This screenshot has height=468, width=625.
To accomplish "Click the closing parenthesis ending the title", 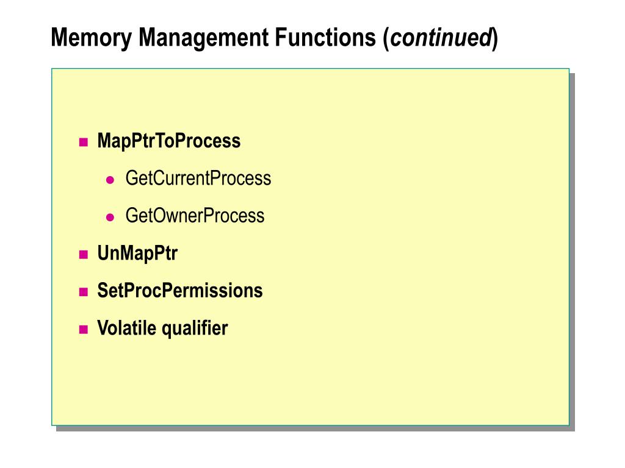I will point(495,38).
